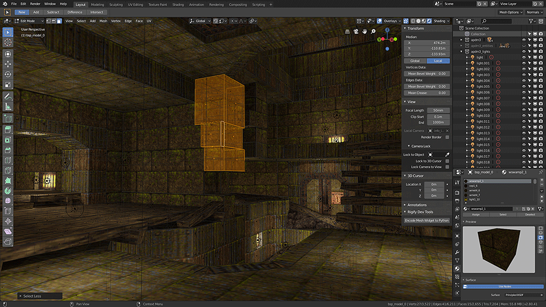Activate the Annotate pencil tool
The height and width of the screenshot is (307, 546).
pyautogui.click(x=7, y=96)
